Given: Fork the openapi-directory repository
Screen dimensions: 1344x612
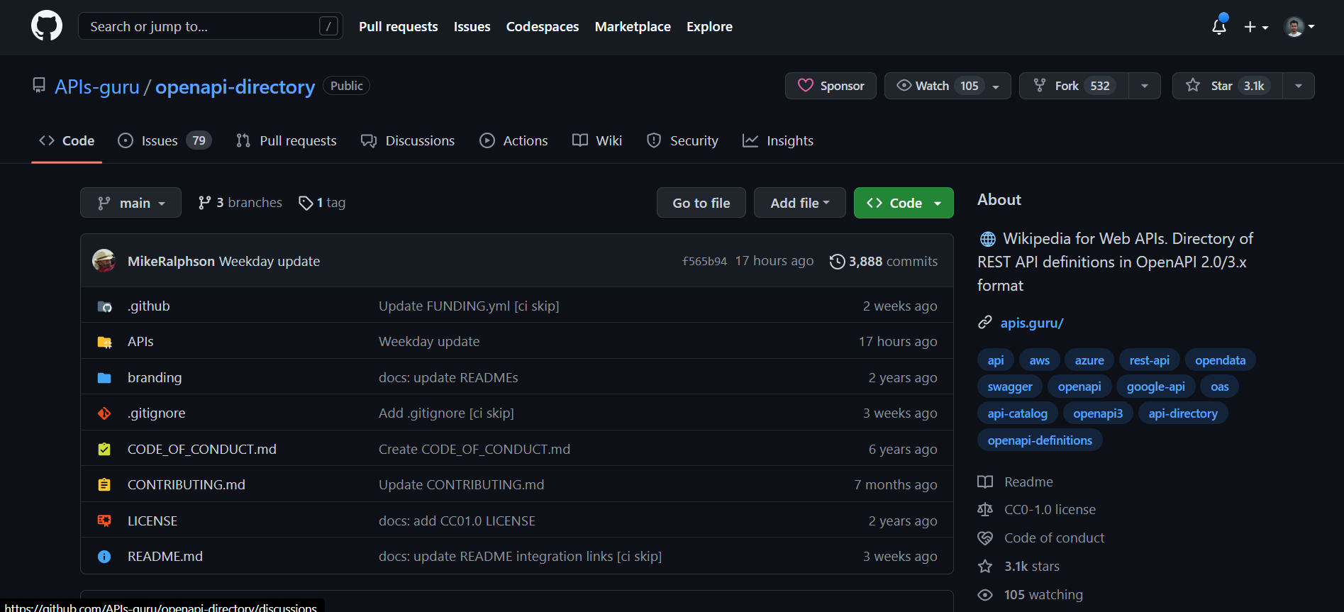Looking at the screenshot, I should pyautogui.click(x=1074, y=86).
